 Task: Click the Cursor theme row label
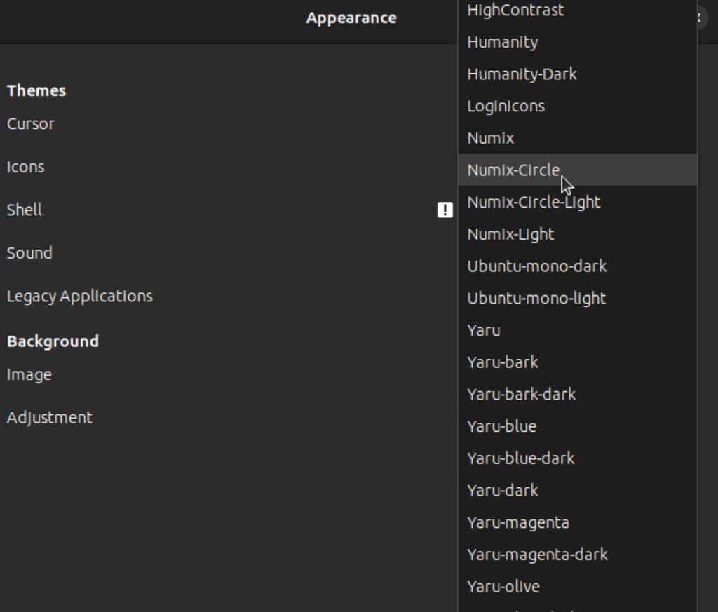tap(30, 123)
